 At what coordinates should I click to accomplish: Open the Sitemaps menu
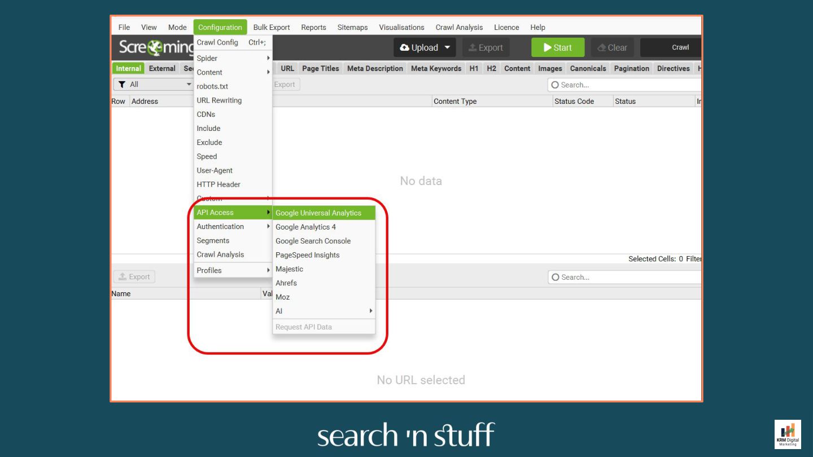tap(352, 27)
